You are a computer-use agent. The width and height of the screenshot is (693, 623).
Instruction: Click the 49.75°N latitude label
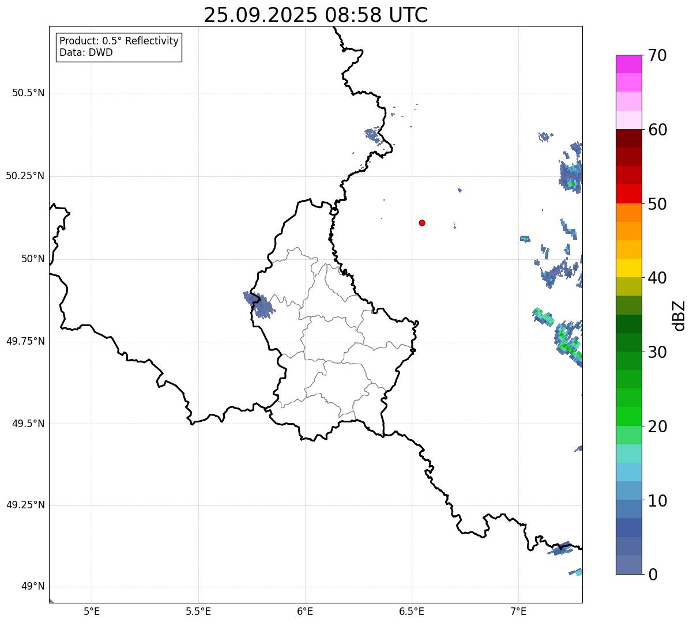click(x=25, y=341)
